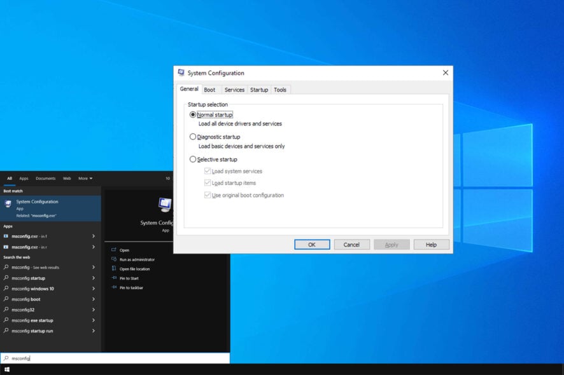Click the Pin to taskbar icon
Viewport: 564px width, 375px height.
pos(113,287)
